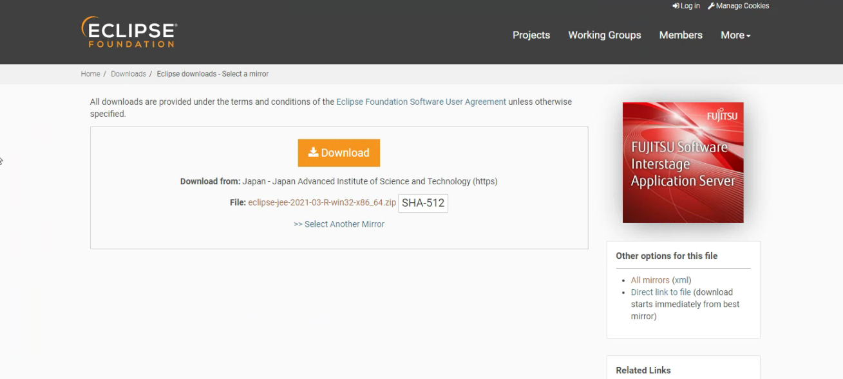
Task: Open the xml mirrors link
Action: click(x=681, y=280)
